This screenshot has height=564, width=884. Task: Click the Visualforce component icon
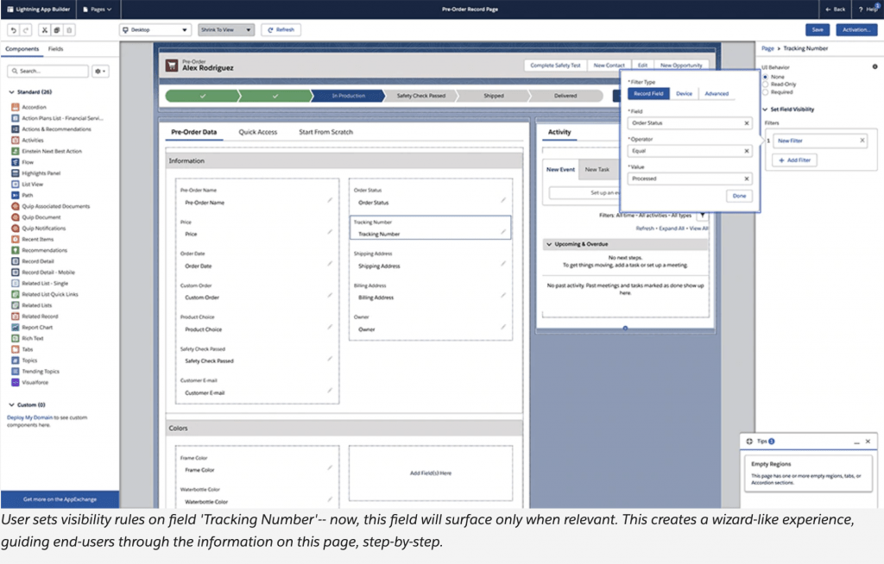click(16, 382)
